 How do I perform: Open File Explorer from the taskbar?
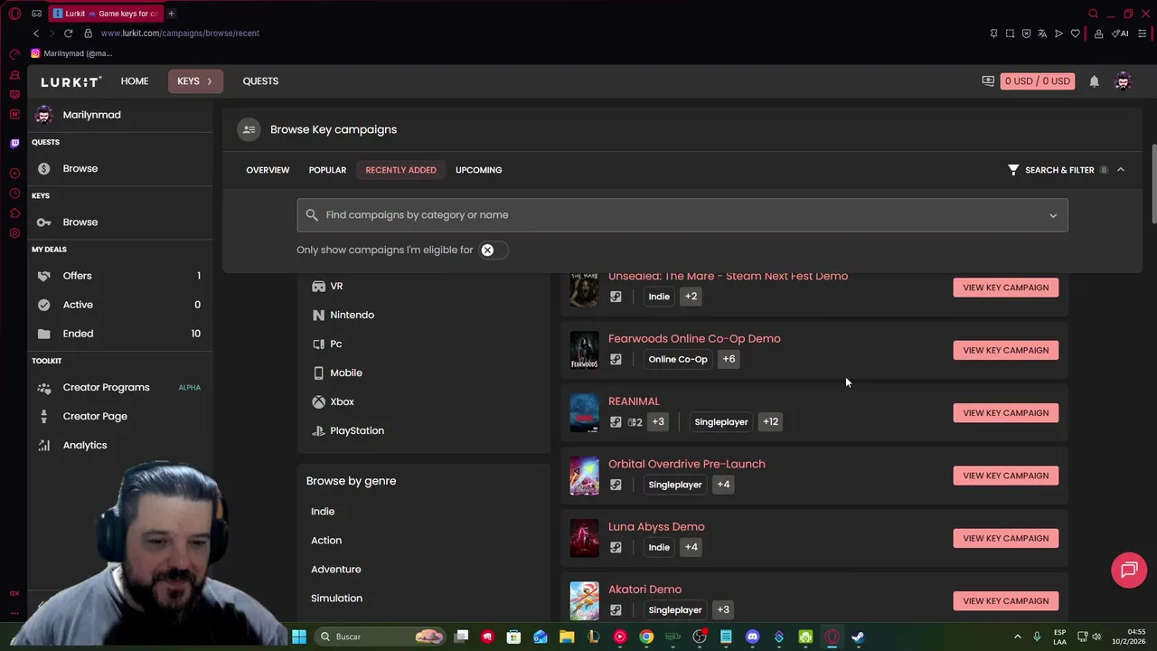(x=567, y=637)
